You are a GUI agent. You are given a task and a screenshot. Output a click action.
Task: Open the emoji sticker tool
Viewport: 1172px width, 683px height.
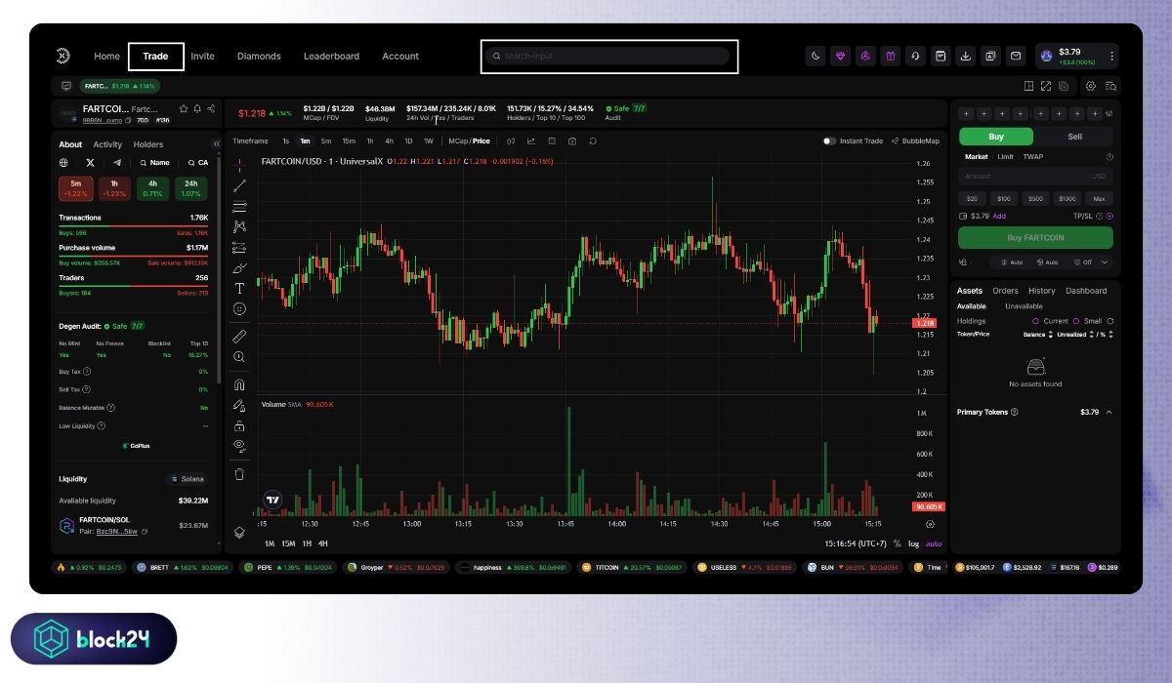(239, 308)
